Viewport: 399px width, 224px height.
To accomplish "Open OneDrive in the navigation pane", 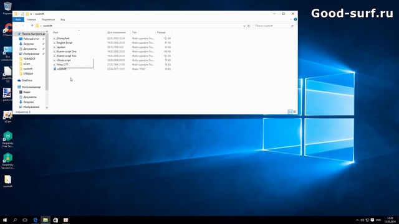I will 27,80.
